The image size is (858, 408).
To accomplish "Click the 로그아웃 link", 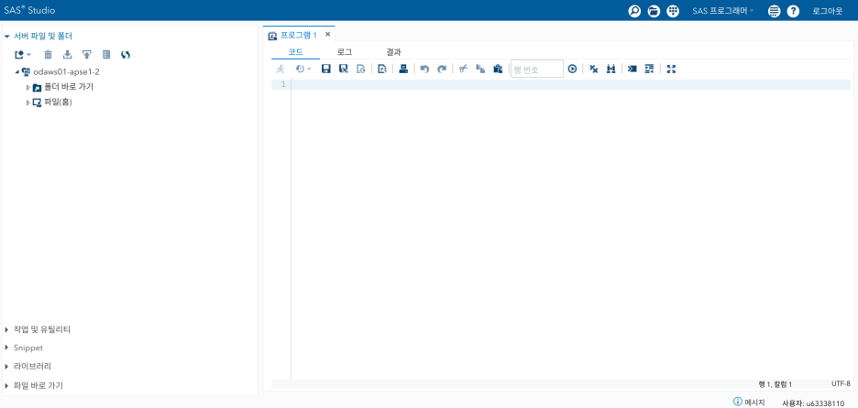I will pyautogui.click(x=828, y=11).
